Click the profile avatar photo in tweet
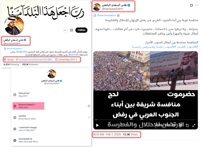Screen dimensions: 203x147 pos(97,7)
